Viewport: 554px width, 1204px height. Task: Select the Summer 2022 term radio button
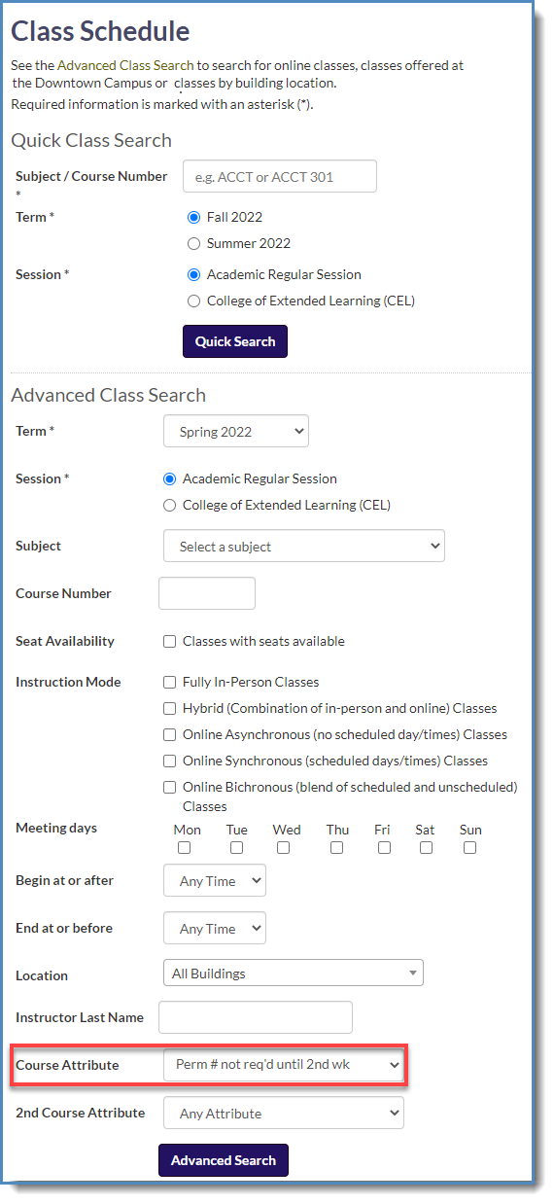pos(193,244)
